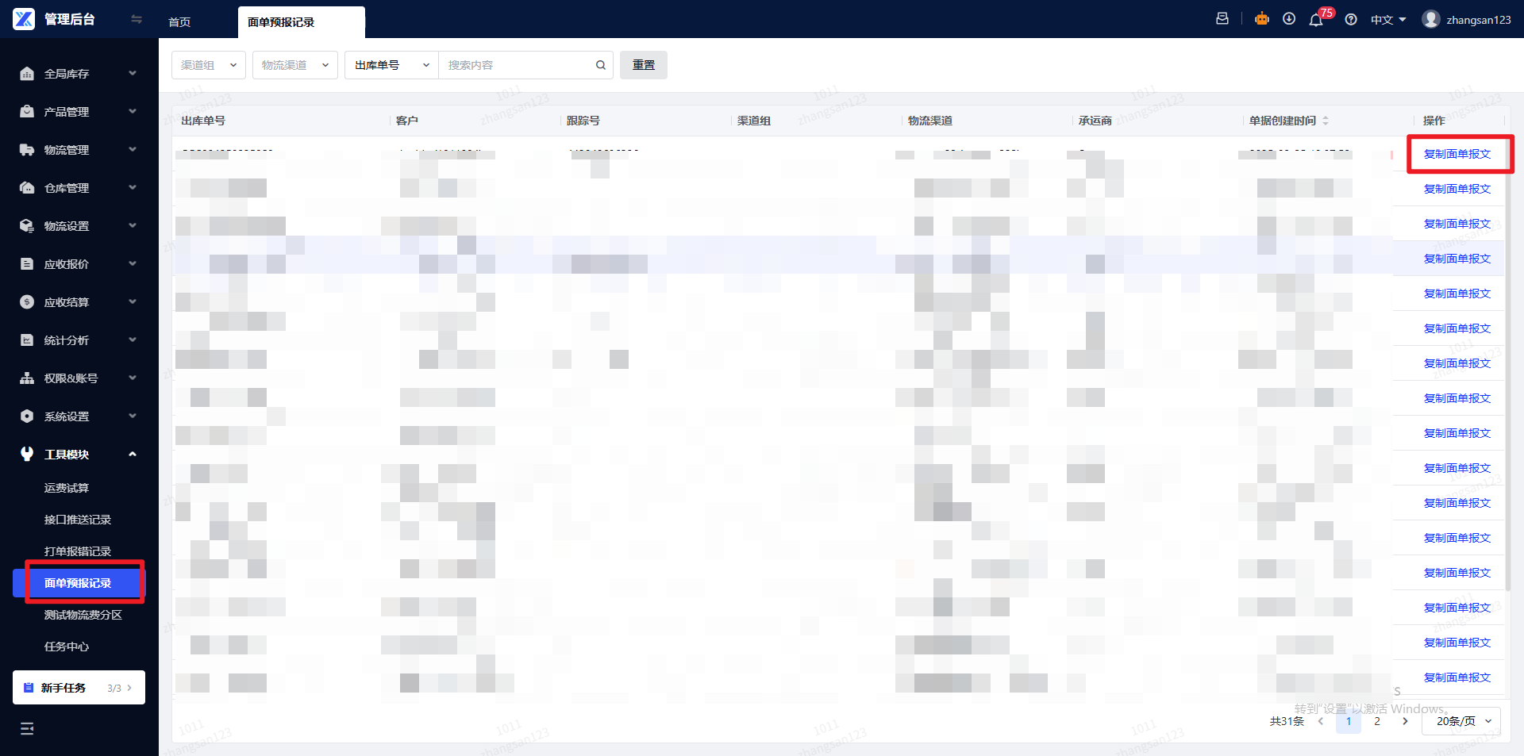Open 任务中心 in sidebar
The width and height of the screenshot is (1524, 756).
coord(67,647)
